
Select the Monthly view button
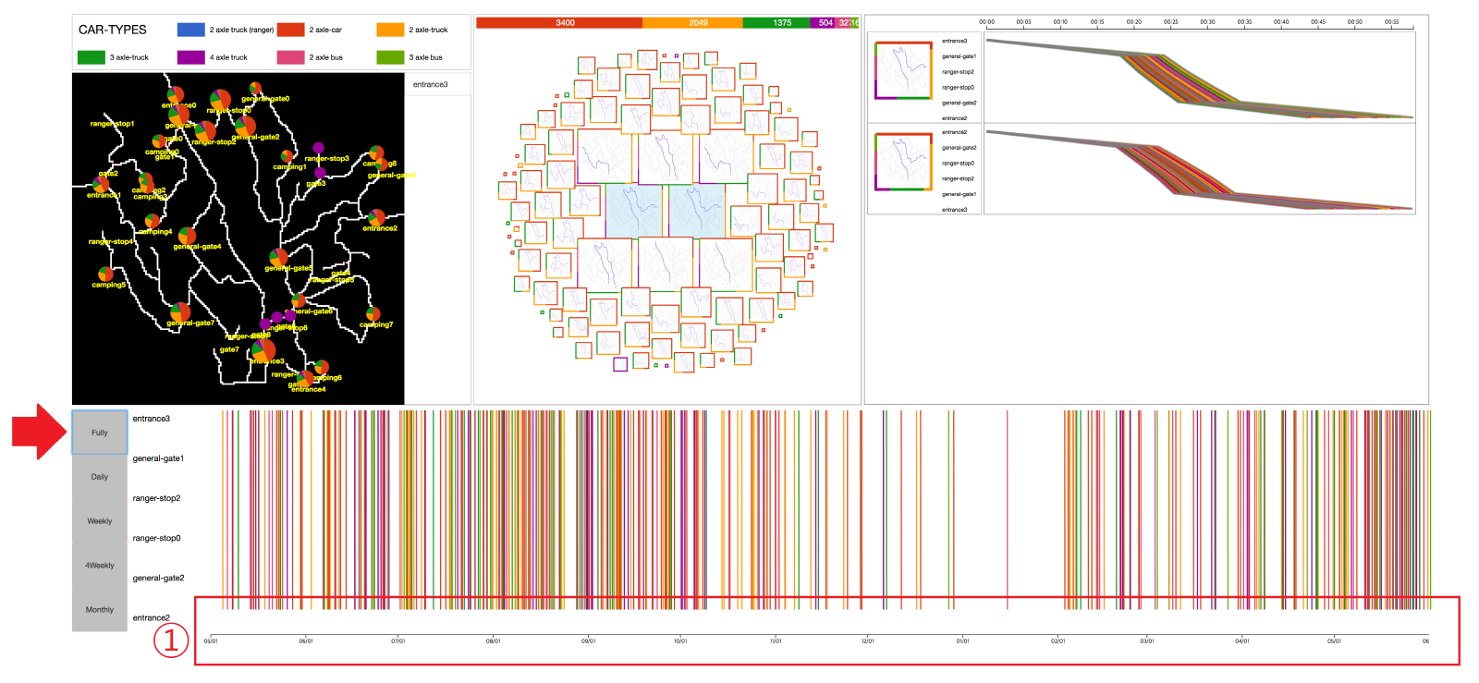[100, 610]
